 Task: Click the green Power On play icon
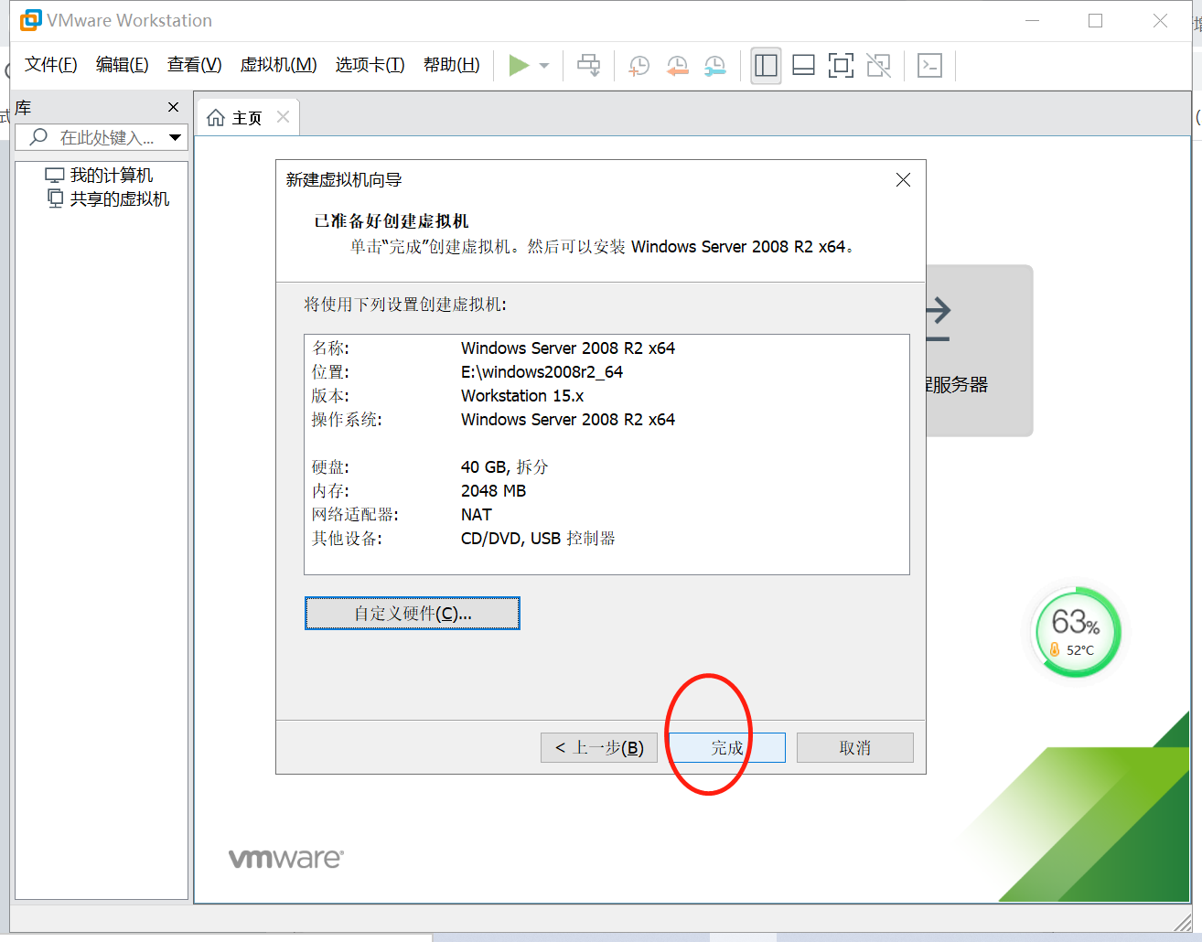pos(519,65)
